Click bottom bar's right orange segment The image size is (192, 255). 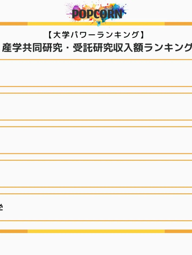[178, 231]
